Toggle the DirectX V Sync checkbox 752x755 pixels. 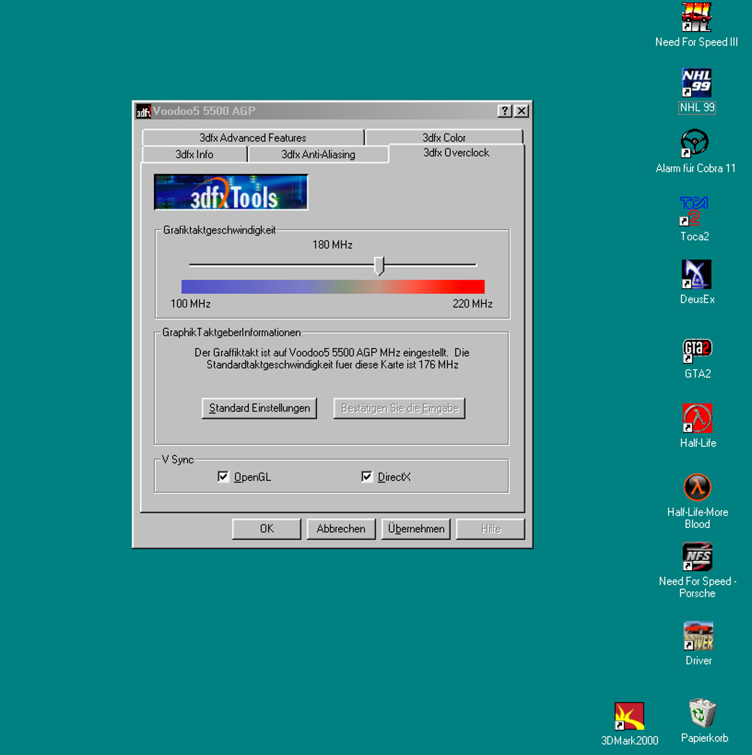[x=367, y=477]
